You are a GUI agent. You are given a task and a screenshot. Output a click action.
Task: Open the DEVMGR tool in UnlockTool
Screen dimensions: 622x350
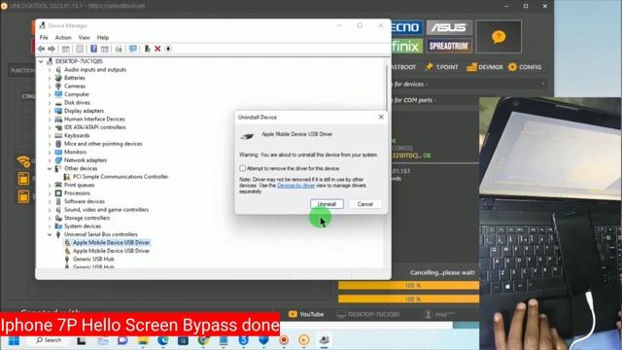tap(485, 67)
